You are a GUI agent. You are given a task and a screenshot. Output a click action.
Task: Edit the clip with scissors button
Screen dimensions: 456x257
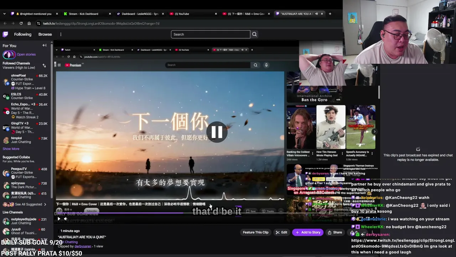pos(281,232)
